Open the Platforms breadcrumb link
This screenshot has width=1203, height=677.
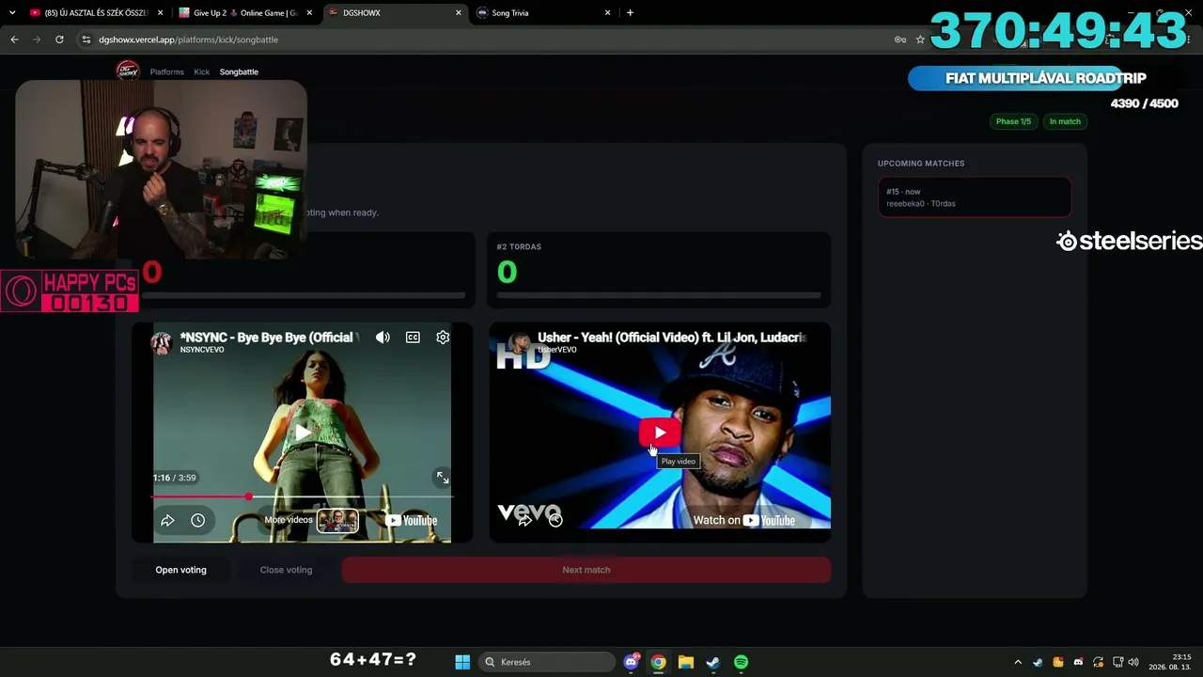(x=167, y=71)
